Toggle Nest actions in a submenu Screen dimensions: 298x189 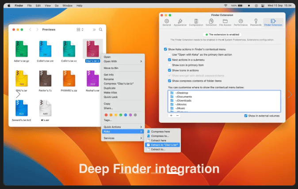click(x=169, y=60)
